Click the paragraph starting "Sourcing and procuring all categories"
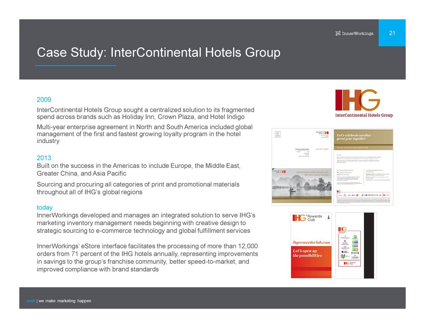 point(138,188)
